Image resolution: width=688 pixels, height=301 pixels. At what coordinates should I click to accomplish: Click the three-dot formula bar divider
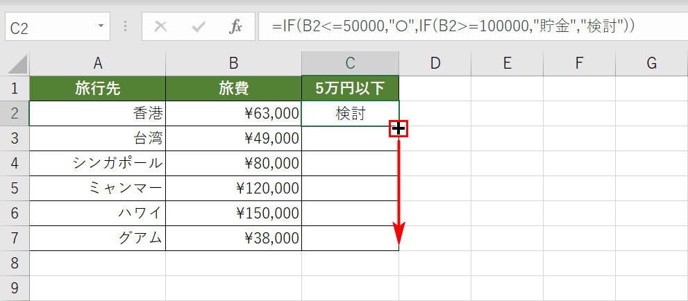[x=126, y=27]
